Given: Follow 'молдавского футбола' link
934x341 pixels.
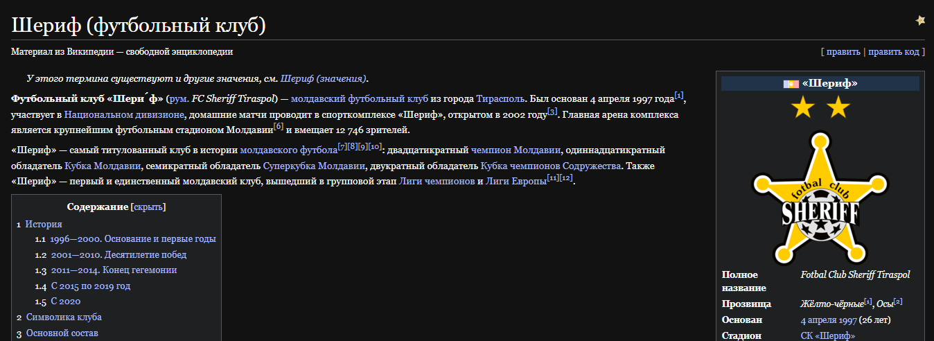Looking at the screenshot, I should pos(288,150).
